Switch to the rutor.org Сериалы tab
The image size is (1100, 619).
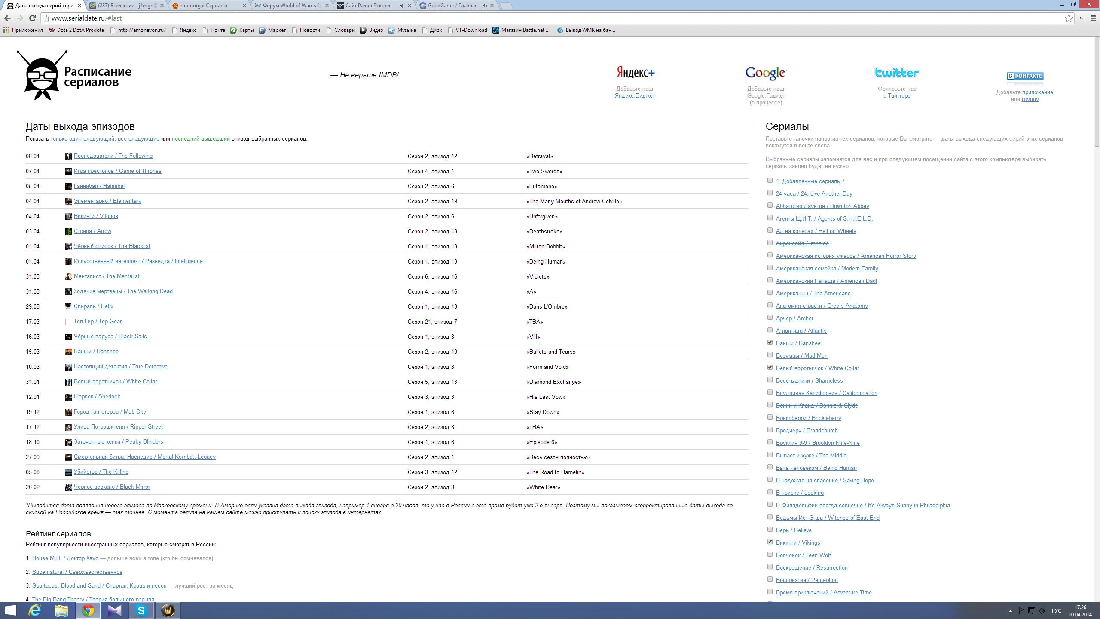(x=204, y=6)
